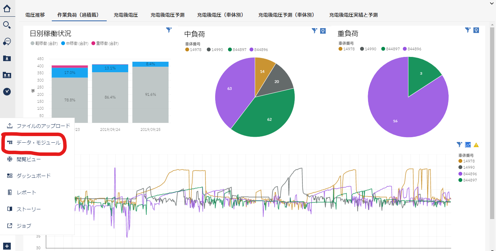The image size is (496, 251).
Task: Click the gold 14 slice of 中負荷 pie
Action: click(x=262, y=72)
